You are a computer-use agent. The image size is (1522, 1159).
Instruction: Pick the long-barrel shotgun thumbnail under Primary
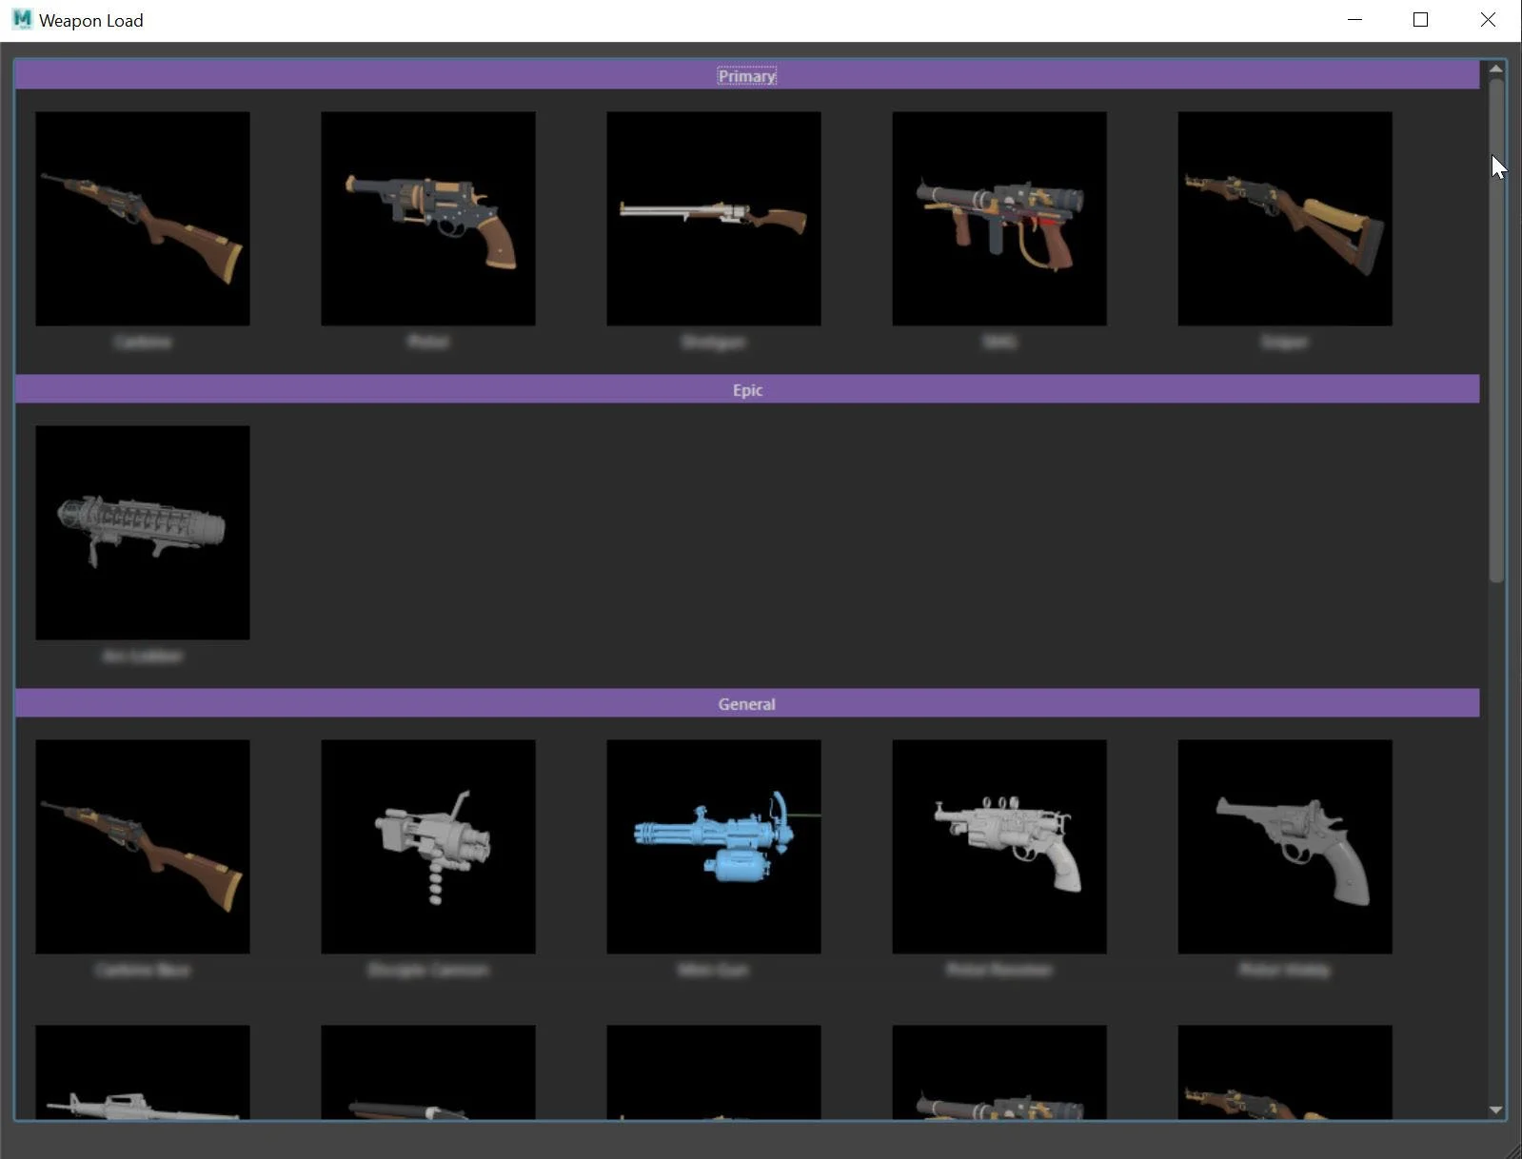[x=714, y=219]
